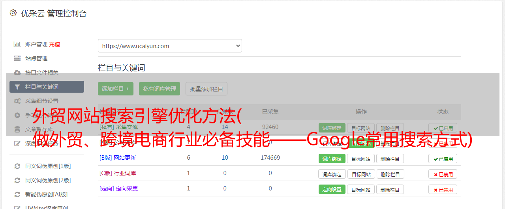The height and width of the screenshot is (209, 505).
Task: Click 词库绑定 in the 采集交流 row
Action: coord(332,128)
